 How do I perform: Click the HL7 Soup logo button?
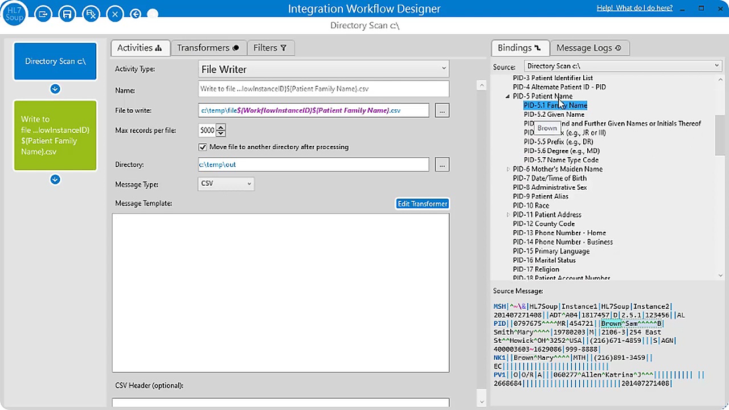pyautogui.click(x=14, y=13)
